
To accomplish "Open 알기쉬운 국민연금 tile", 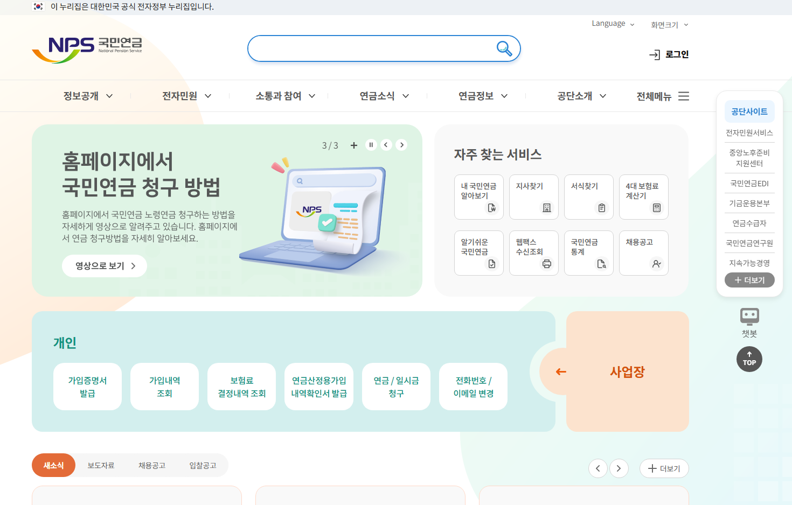I will (x=479, y=253).
